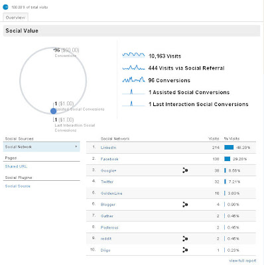Viewport: 264px width, 265px height.
Task: Click the Visits column header
Action: pos(214,138)
